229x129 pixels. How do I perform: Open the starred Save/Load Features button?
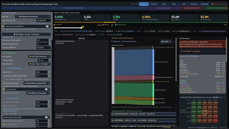tap(218, 4)
